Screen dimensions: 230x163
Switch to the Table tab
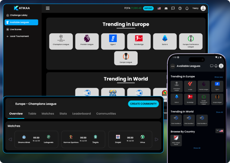pos(32,114)
